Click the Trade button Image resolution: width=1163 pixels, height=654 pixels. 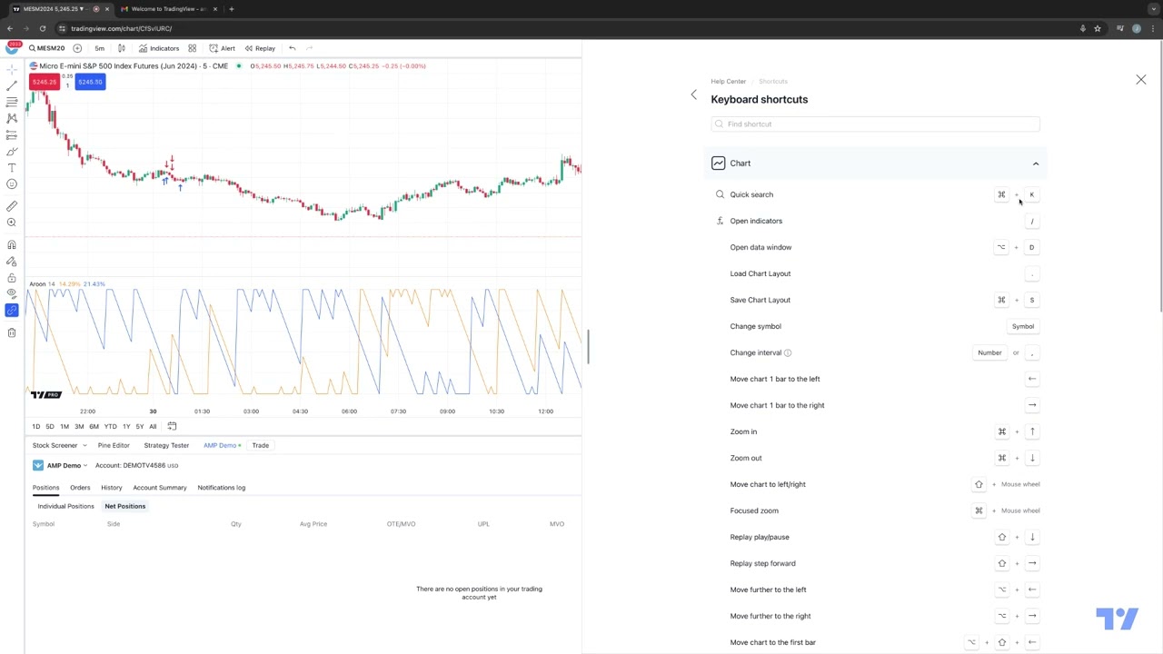point(260,445)
